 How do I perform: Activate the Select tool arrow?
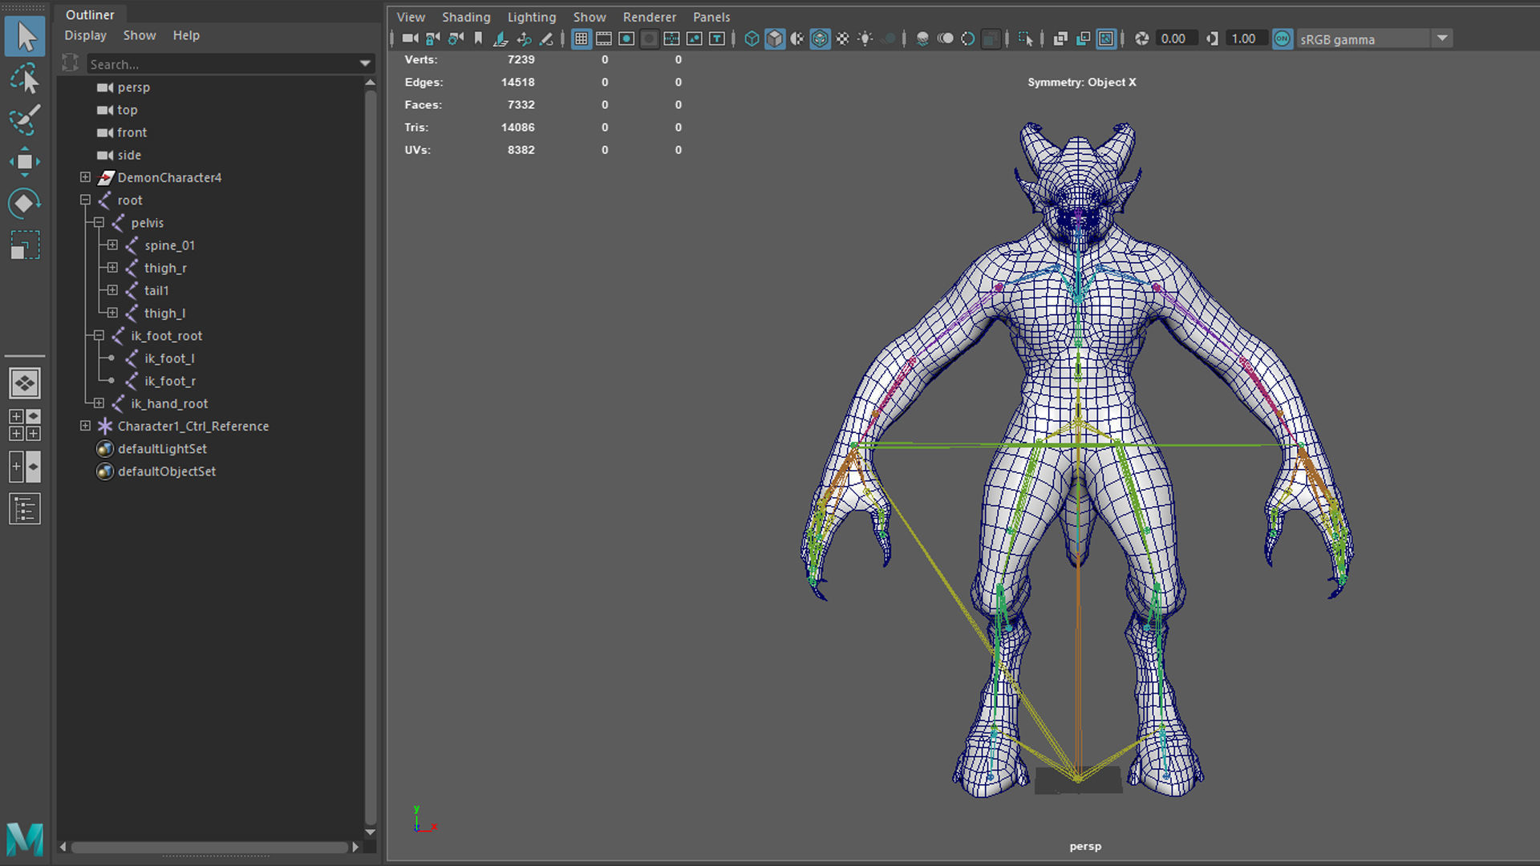pyautogui.click(x=25, y=37)
